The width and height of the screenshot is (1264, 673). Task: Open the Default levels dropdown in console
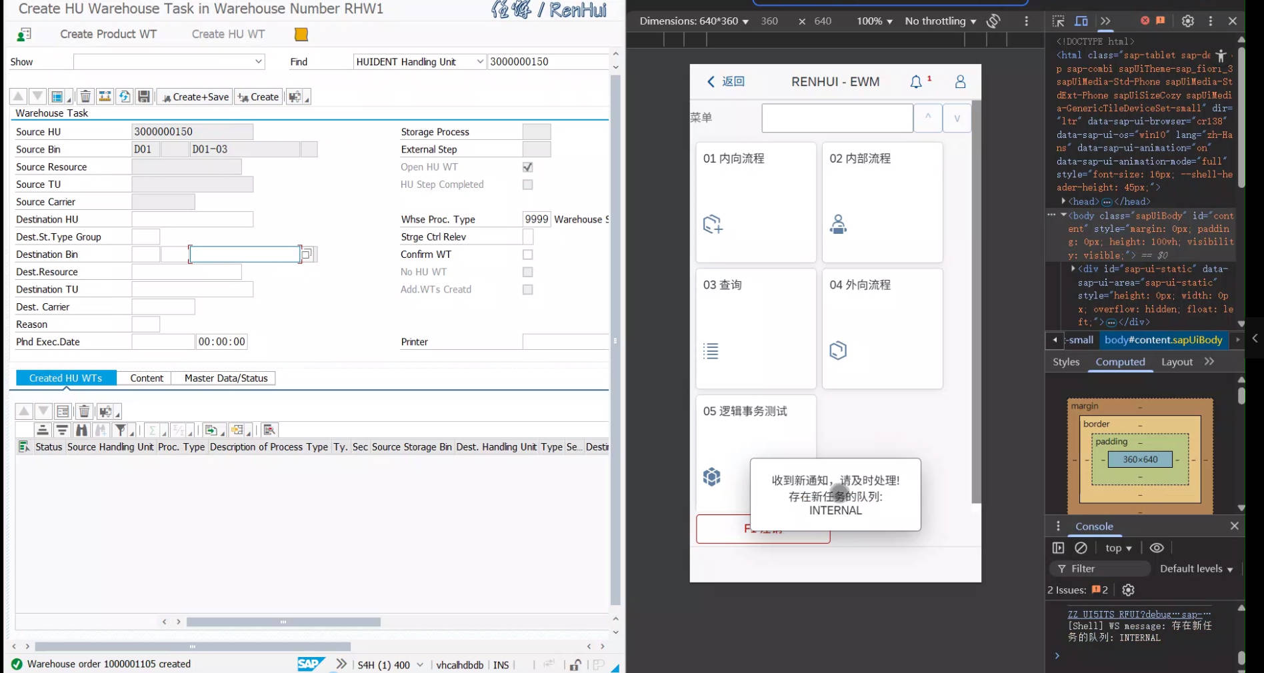1197,568
